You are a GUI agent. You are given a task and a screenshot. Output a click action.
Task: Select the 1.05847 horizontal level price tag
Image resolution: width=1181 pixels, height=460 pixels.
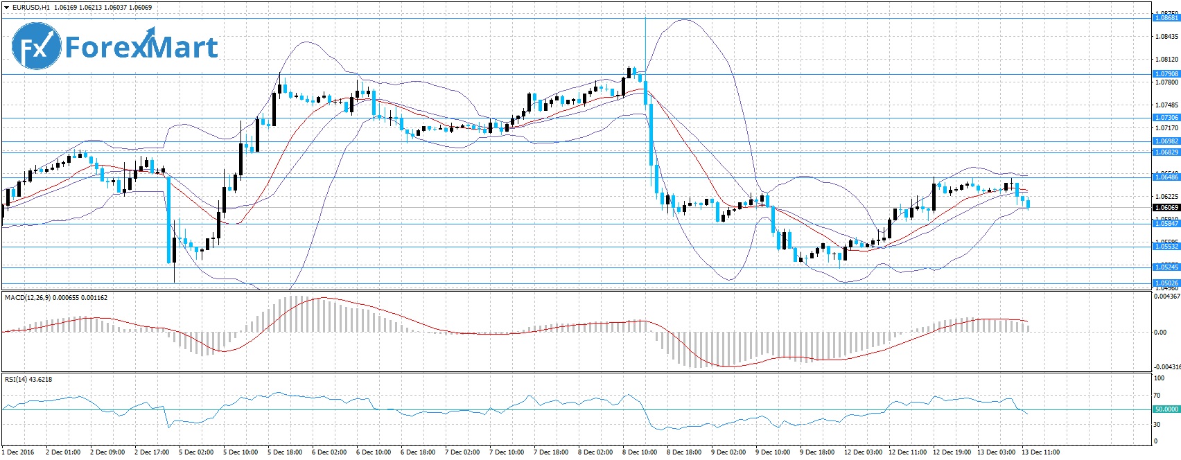click(x=1166, y=224)
